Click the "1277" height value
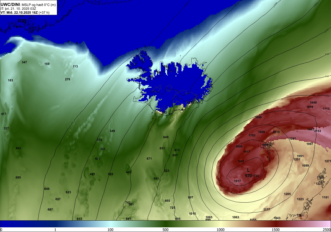 click(x=327, y=161)
